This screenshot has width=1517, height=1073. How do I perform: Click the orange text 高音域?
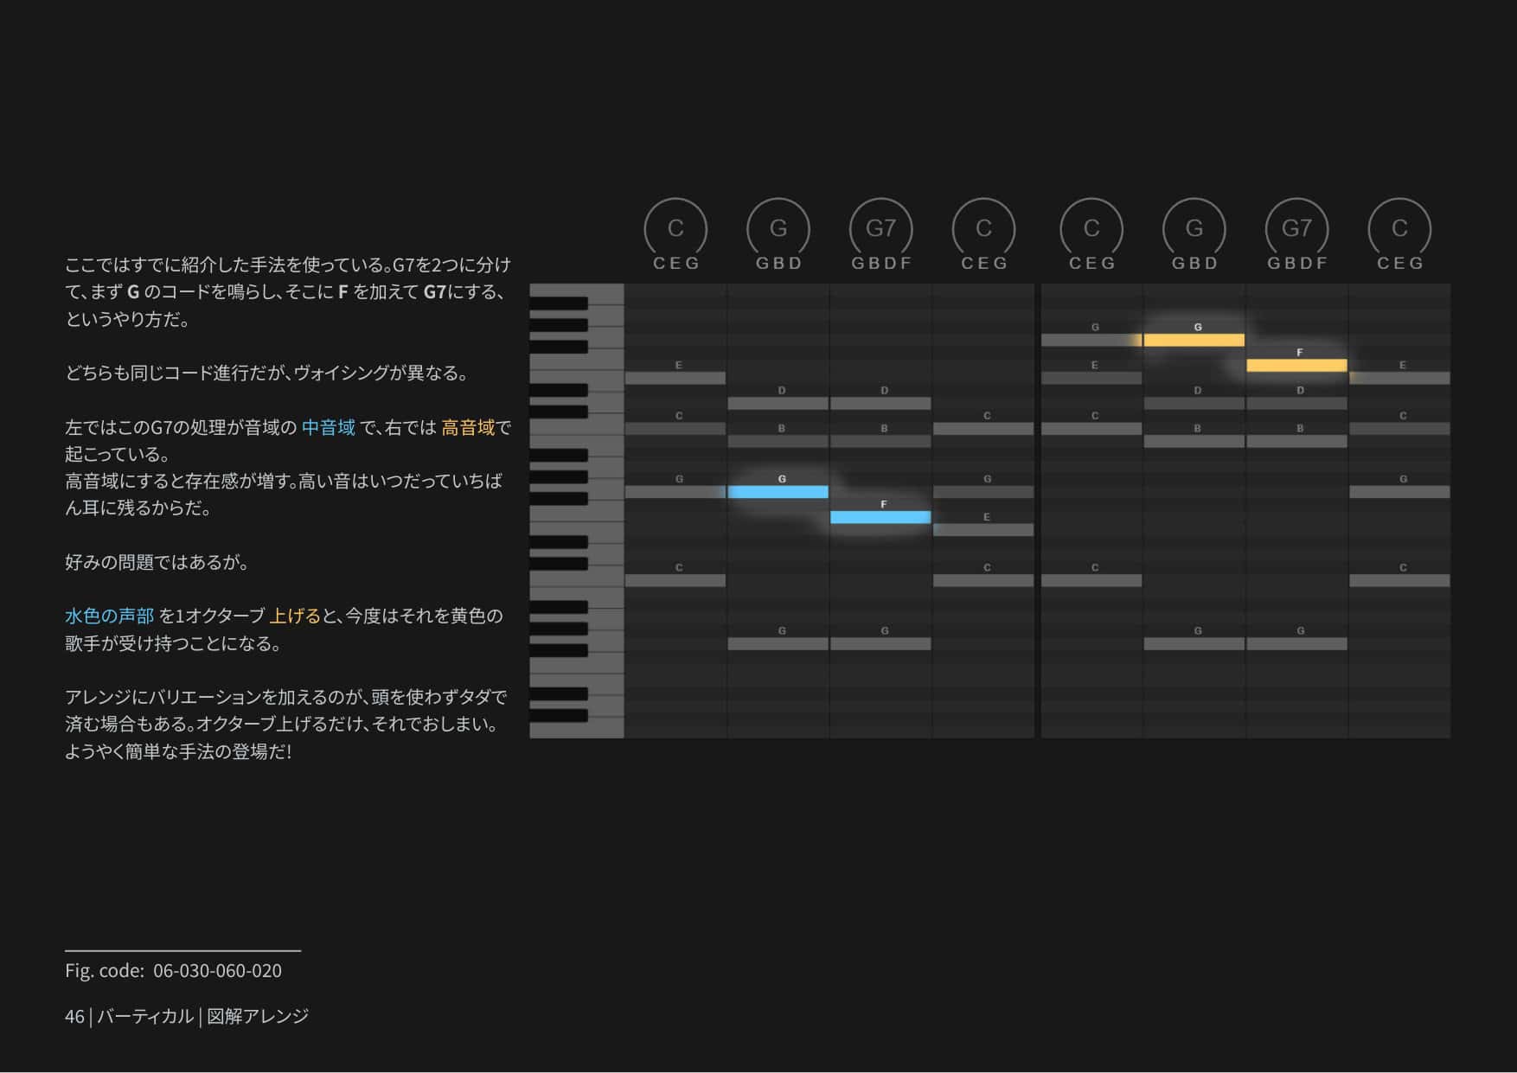[468, 427]
